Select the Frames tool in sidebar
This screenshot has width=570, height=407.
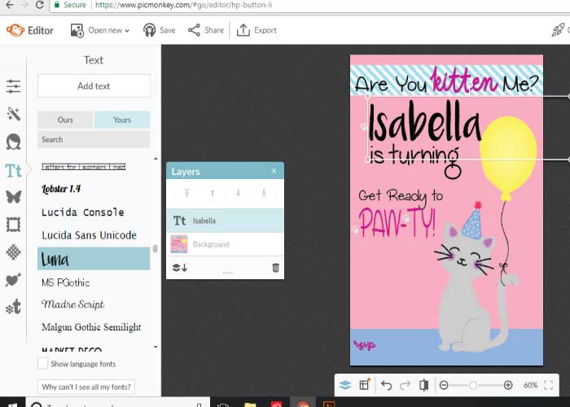tap(13, 224)
